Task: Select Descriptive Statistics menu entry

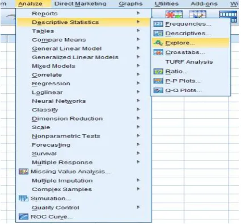Action: coord(83,22)
